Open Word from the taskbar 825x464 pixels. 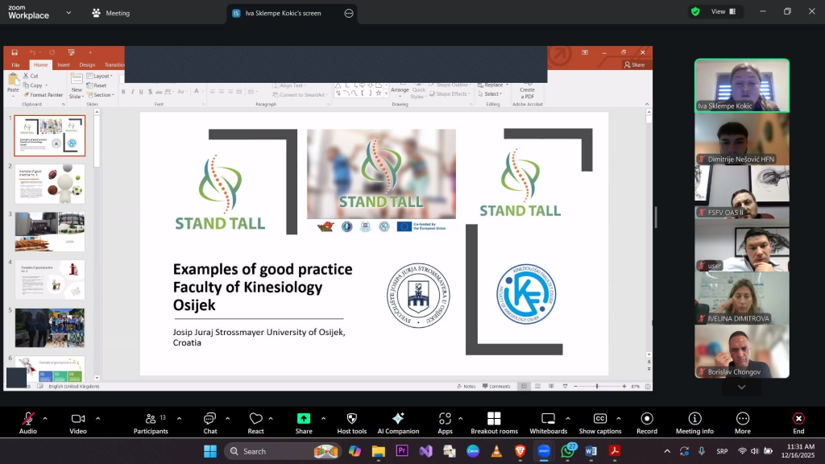(x=591, y=451)
